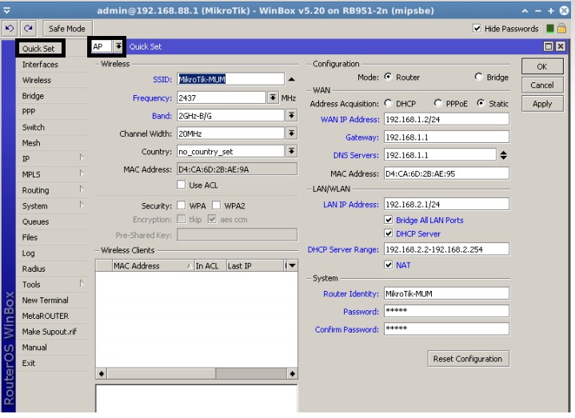
Task: Choose Static address acquisition
Action: (x=481, y=103)
